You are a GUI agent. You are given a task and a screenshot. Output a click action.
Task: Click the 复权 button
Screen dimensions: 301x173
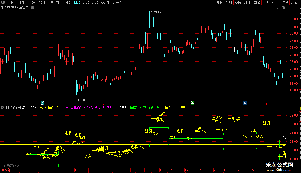tap(219, 2)
